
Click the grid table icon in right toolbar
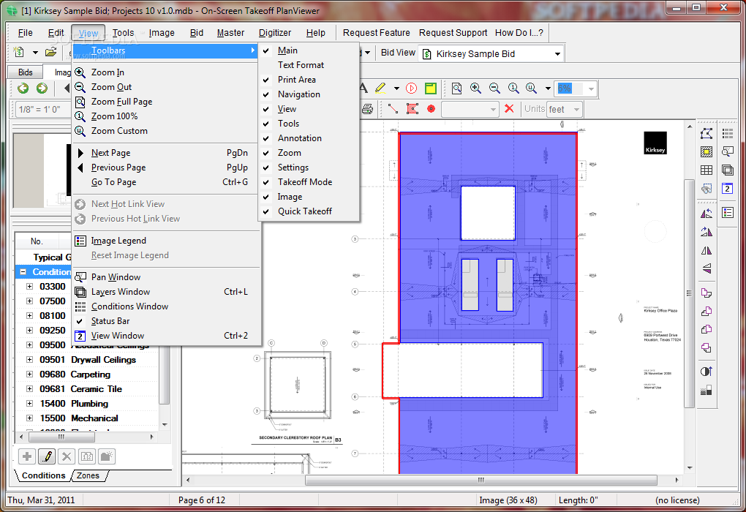[x=707, y=170]
